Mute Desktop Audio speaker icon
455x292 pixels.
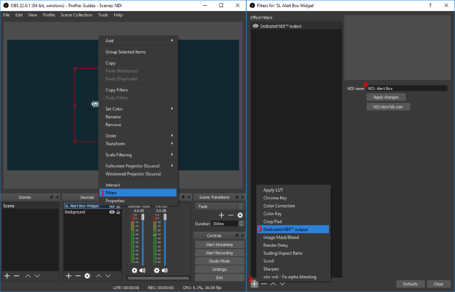click(142, 270)
